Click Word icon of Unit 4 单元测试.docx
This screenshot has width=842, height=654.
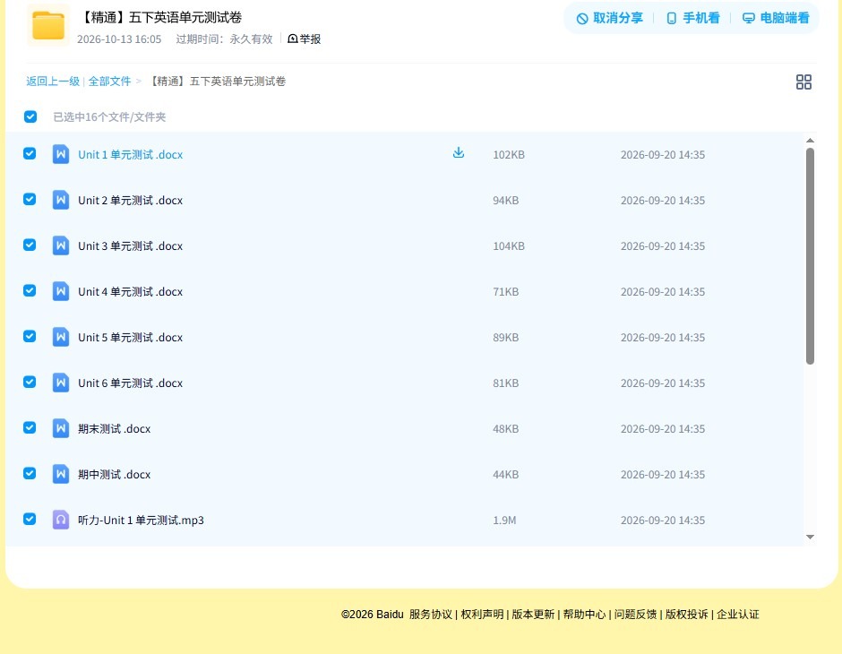[x=61, y=291]
